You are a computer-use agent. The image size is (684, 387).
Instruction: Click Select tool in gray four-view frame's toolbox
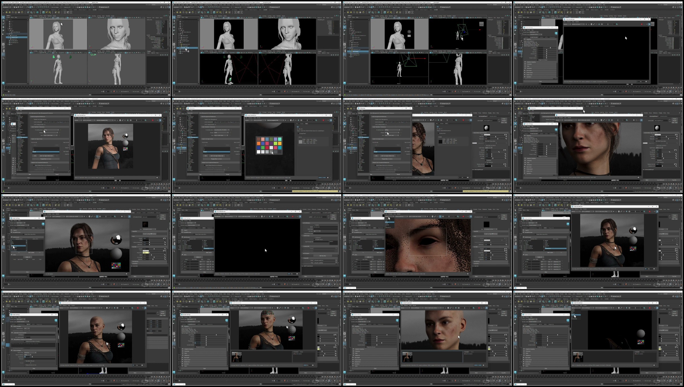click(3, 17)
